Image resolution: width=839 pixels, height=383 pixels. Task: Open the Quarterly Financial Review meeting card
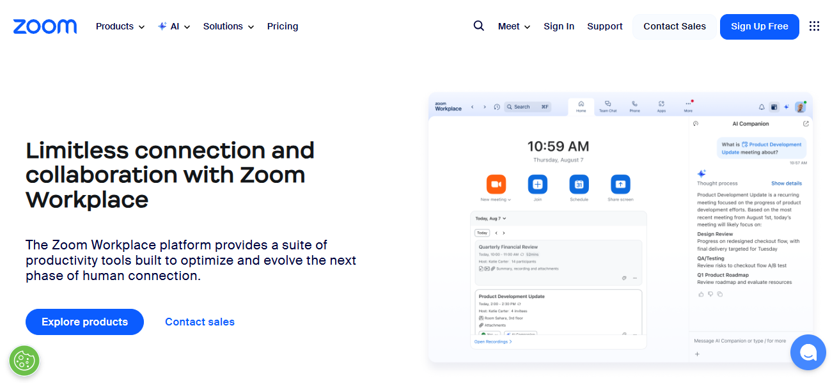[558, 262]
